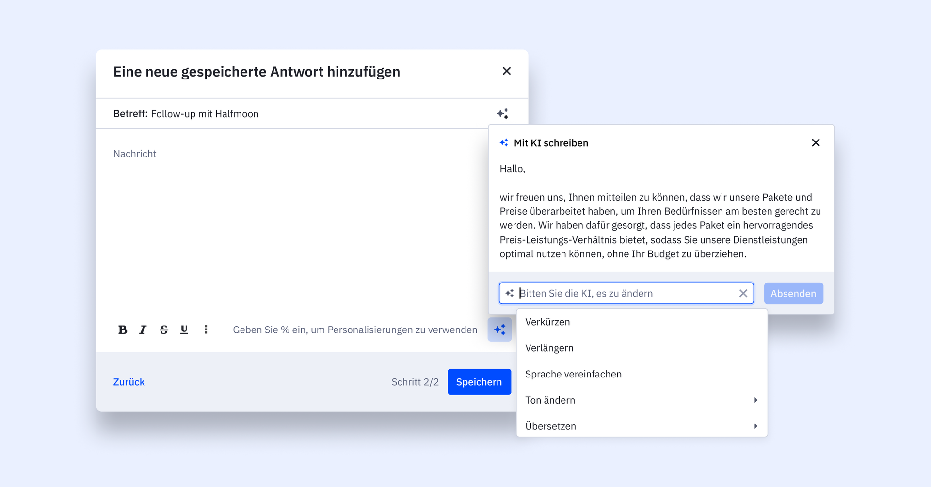
Task: Click into the Nachricht message area
Action: pos(291,218)
